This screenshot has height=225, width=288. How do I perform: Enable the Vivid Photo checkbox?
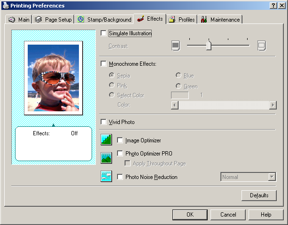(104, 122)
